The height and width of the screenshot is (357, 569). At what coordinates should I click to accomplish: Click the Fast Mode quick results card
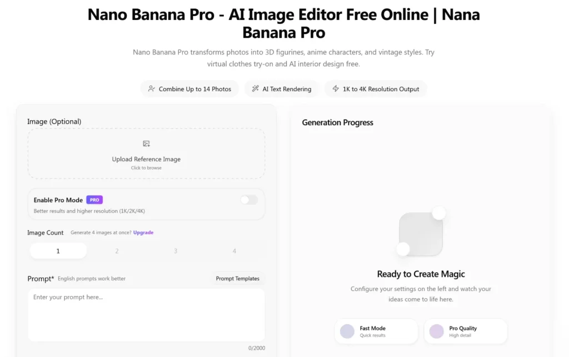coord(376,331)
